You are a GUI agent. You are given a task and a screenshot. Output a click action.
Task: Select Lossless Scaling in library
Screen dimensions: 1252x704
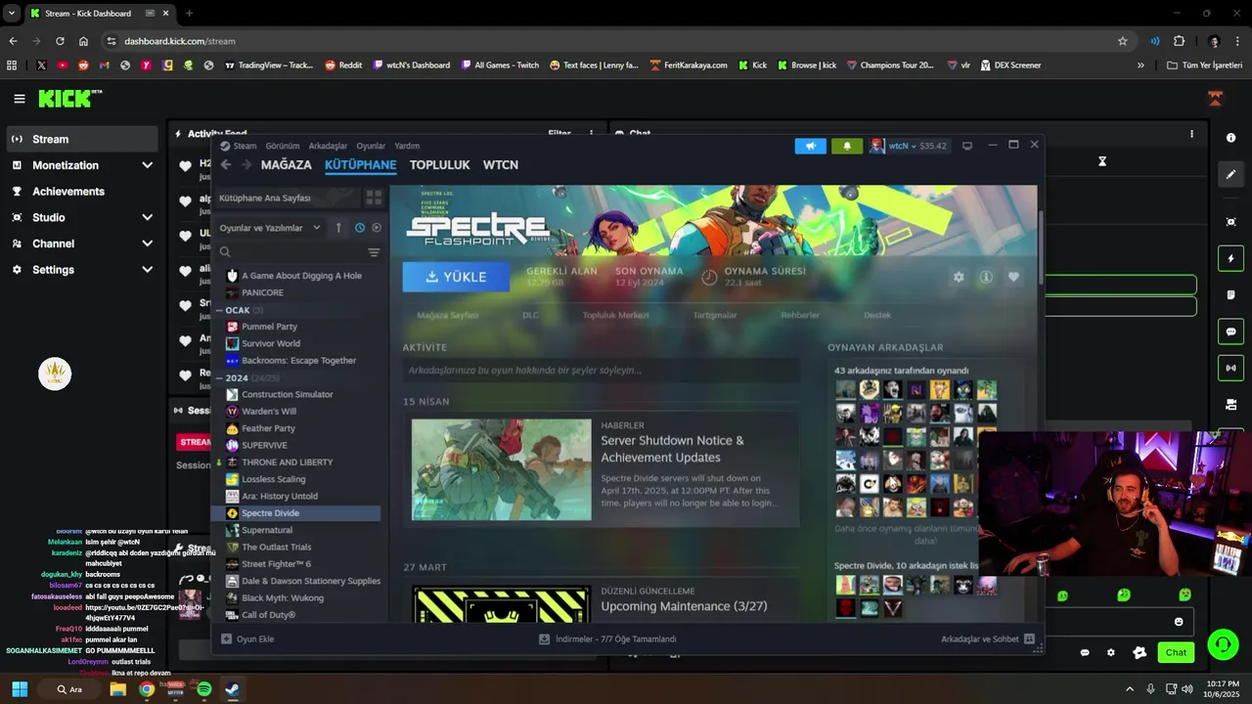(x=298, y=479)
